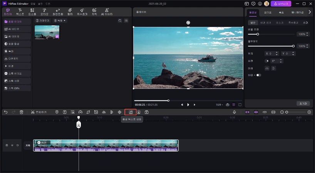This screenshot has height=173, width=315.
Task: Click the crop icon in timeline toolbar
Action: coord(88,112)
